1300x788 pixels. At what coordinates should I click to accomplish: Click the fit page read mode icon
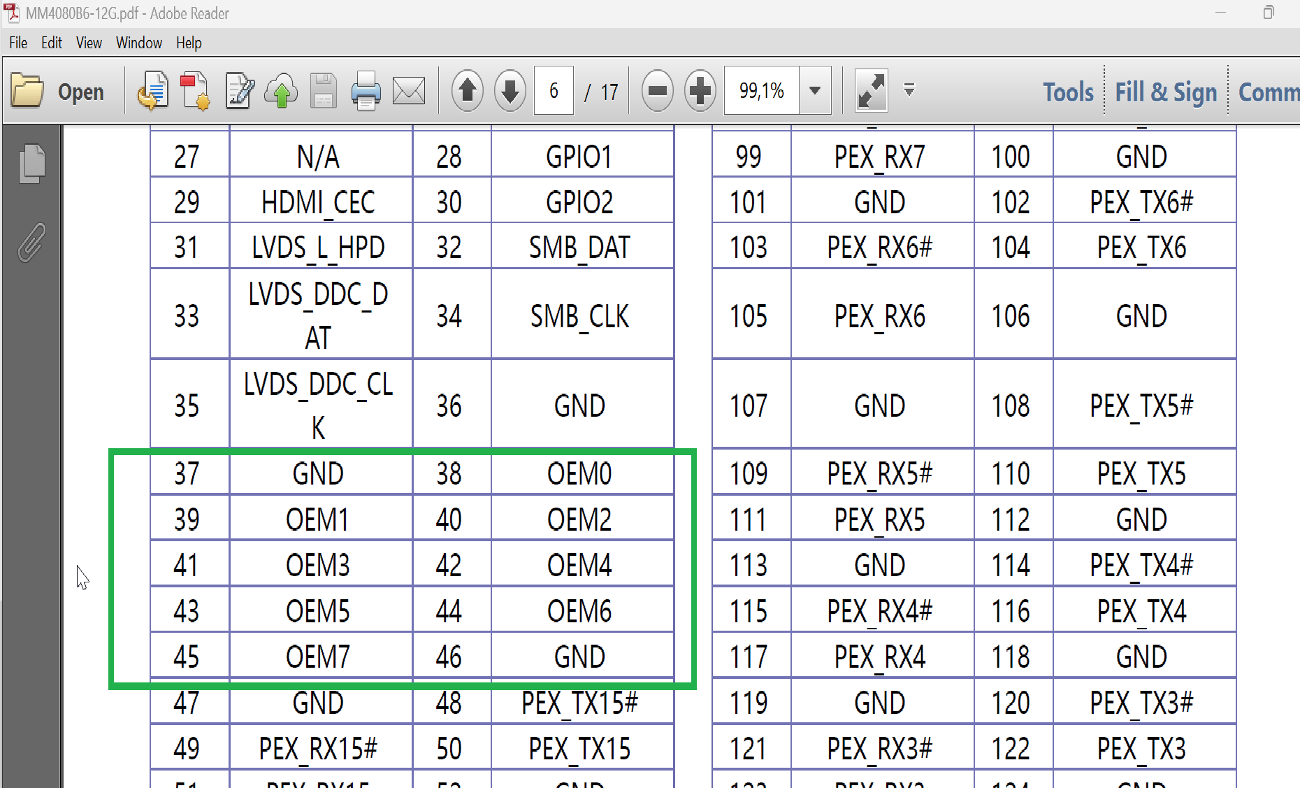click(871, 91)
